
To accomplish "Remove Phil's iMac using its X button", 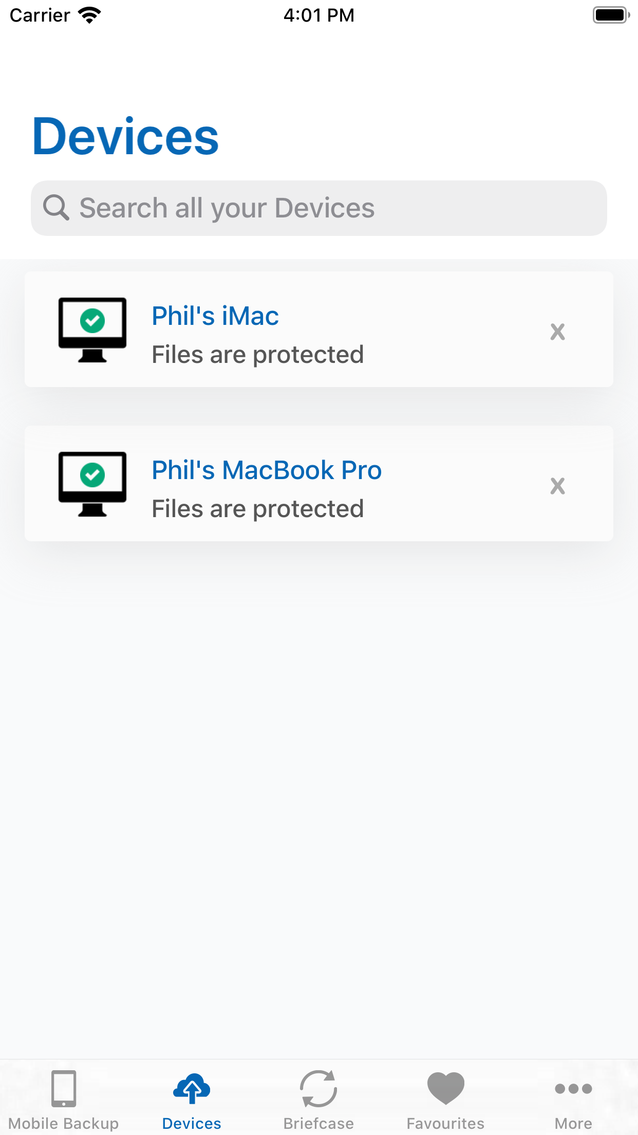I will (558, 332).
